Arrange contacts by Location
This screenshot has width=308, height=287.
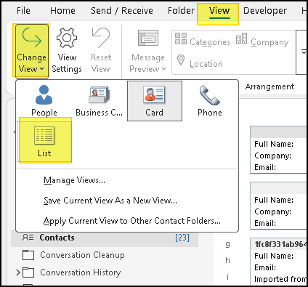[199, 62]
